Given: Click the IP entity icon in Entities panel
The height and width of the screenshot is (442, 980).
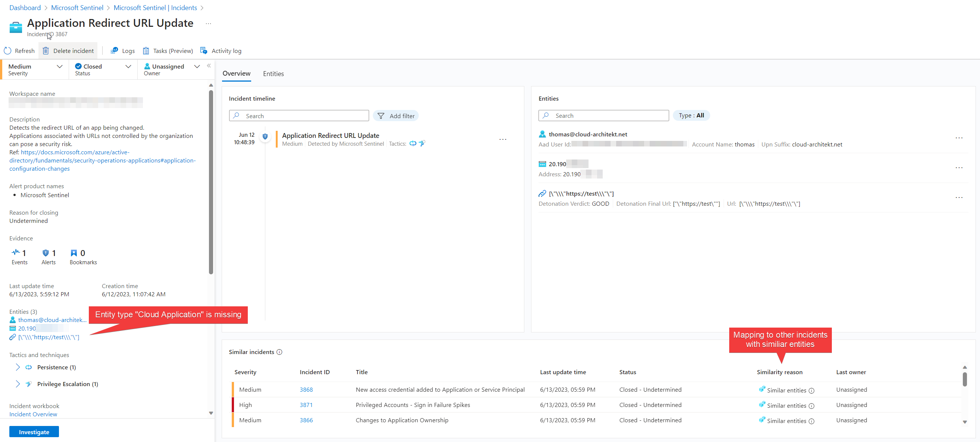Looking at the screenshot, I should 542,164.
